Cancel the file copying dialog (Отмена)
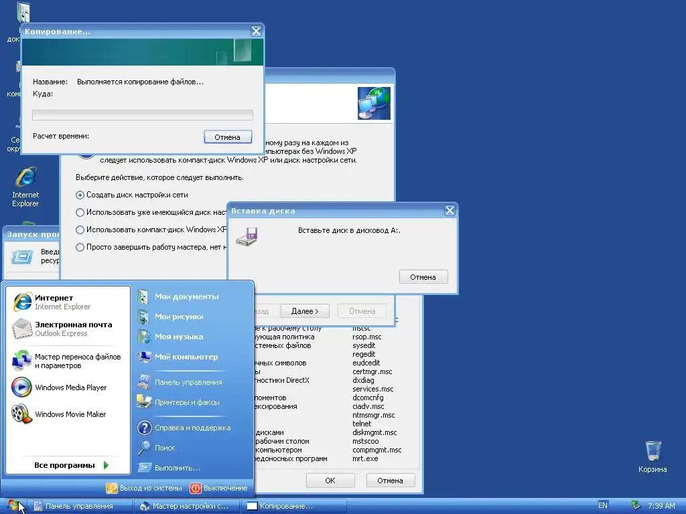This screenshot has height=514, width=686. (228, 137)
